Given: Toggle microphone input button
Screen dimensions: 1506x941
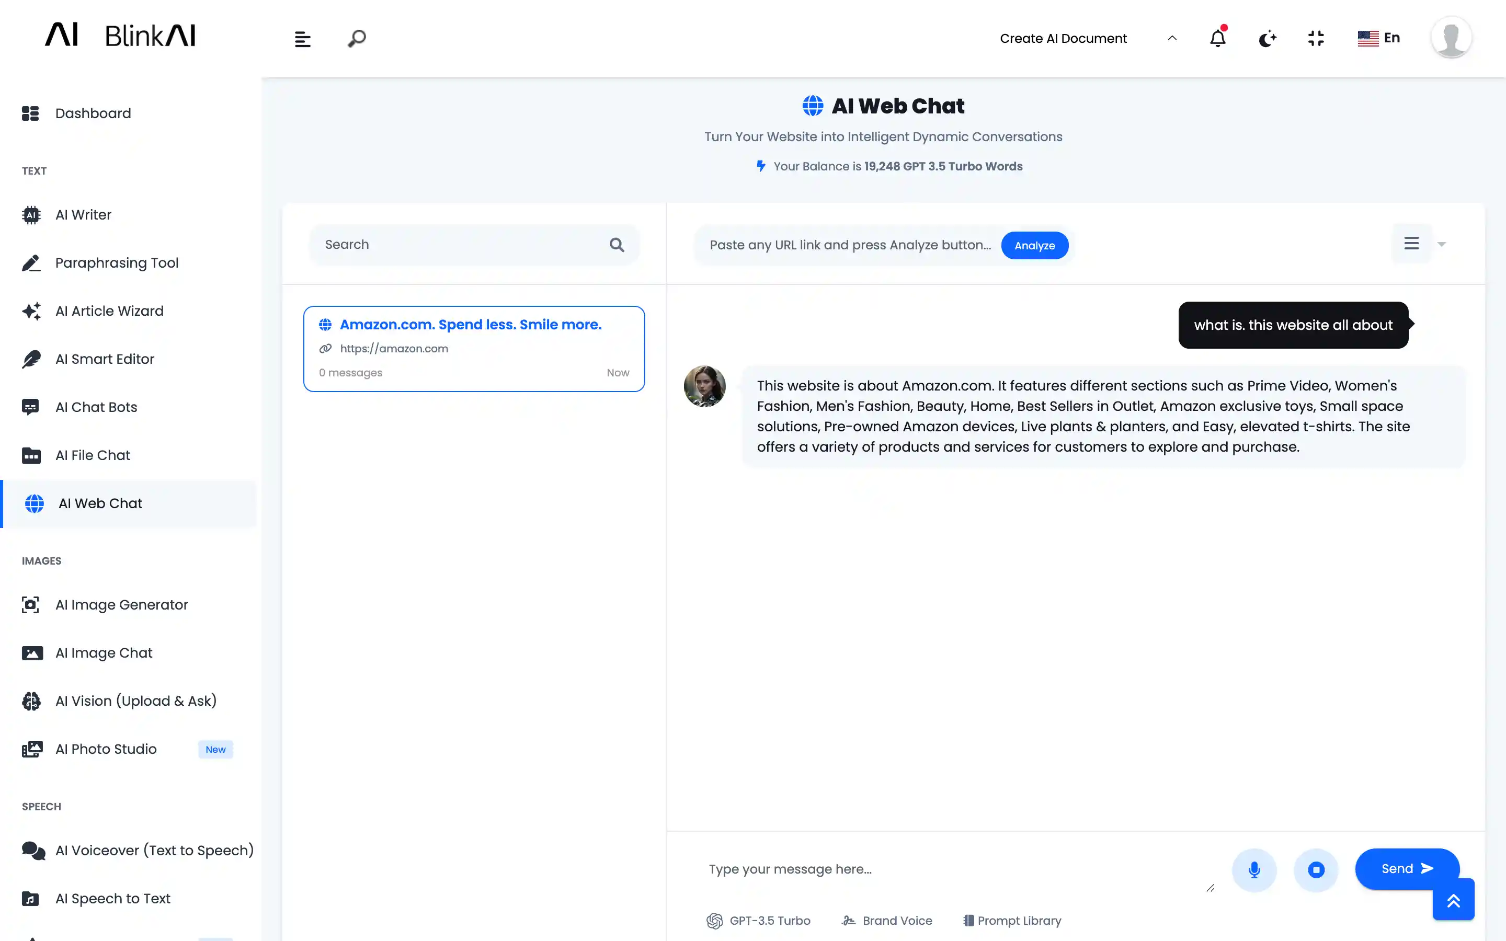Looking at the screenshot, I should click(1253, 869).
